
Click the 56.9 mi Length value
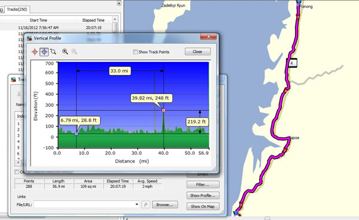(x=59, y=186)
